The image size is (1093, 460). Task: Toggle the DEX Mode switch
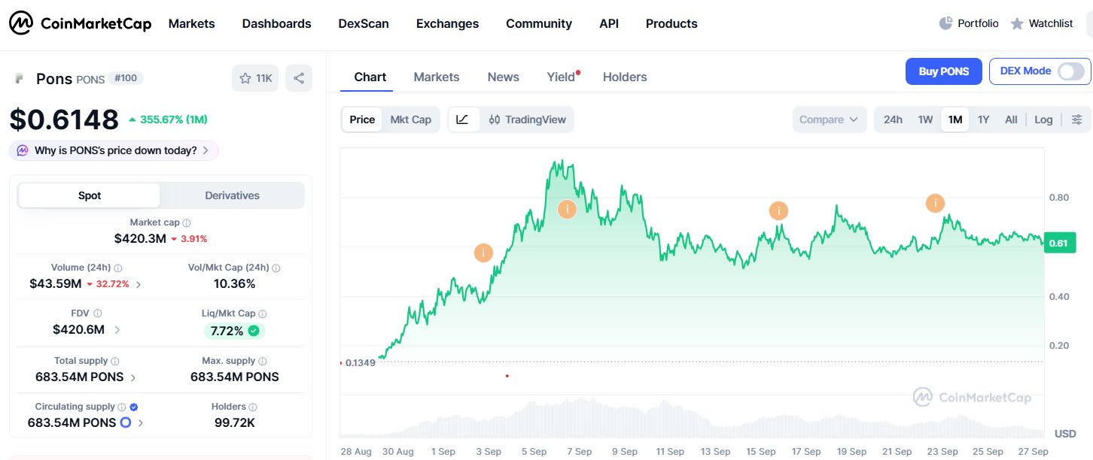pos(1071,71)
